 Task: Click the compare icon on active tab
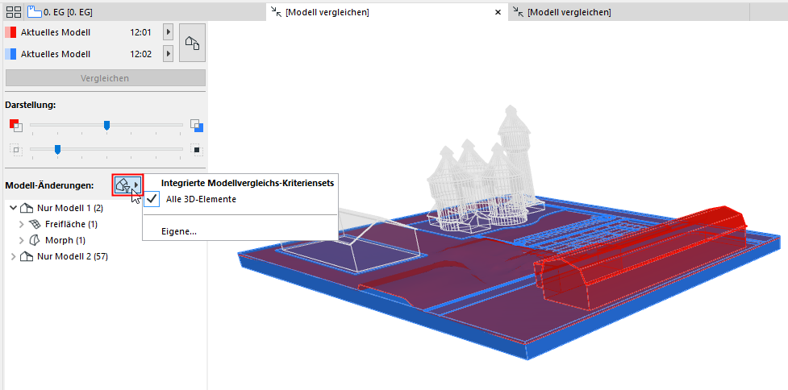[x=276, y=11]
